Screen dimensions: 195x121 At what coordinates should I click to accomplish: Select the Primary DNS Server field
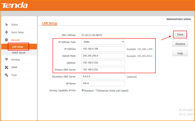[x=103, y=70]
